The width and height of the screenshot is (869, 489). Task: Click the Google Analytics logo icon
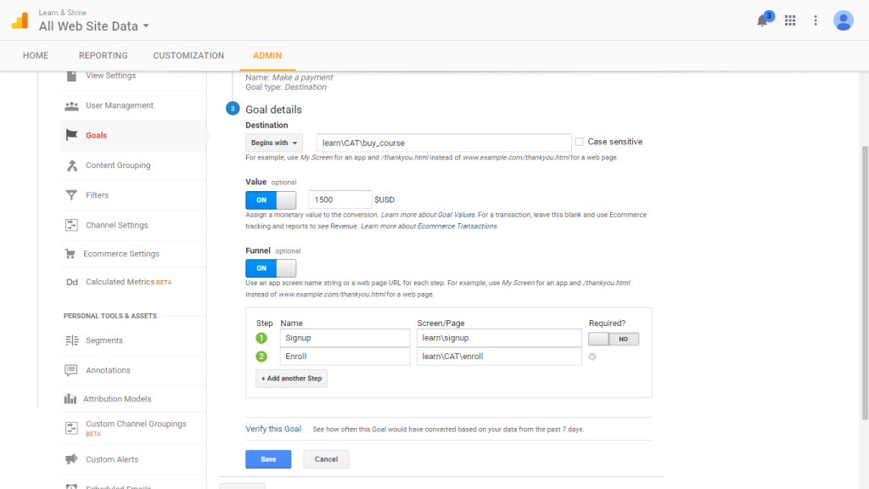pos(20,20)
